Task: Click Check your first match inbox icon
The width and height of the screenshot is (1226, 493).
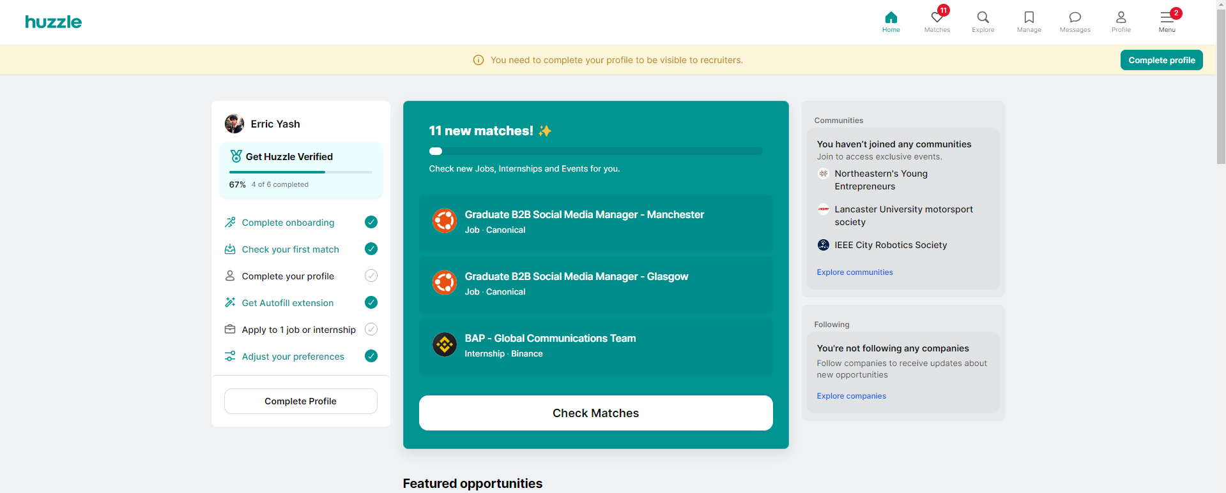Action: click(x=230, y=249)
